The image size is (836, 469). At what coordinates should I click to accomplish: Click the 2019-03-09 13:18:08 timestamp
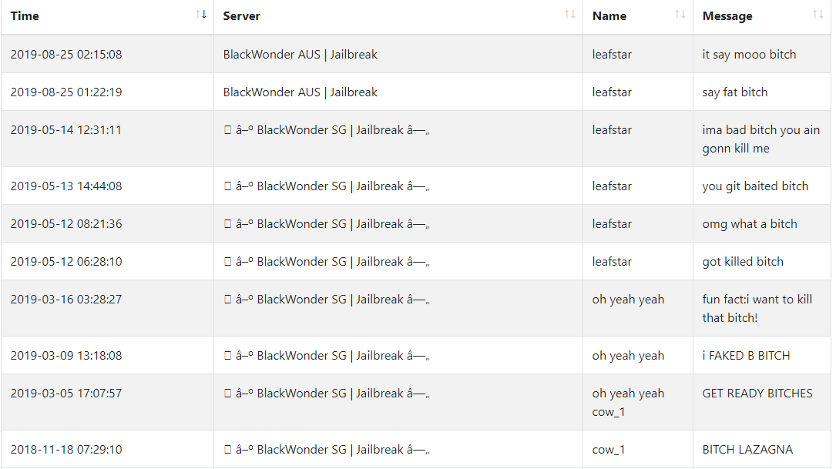pos(66,356)
